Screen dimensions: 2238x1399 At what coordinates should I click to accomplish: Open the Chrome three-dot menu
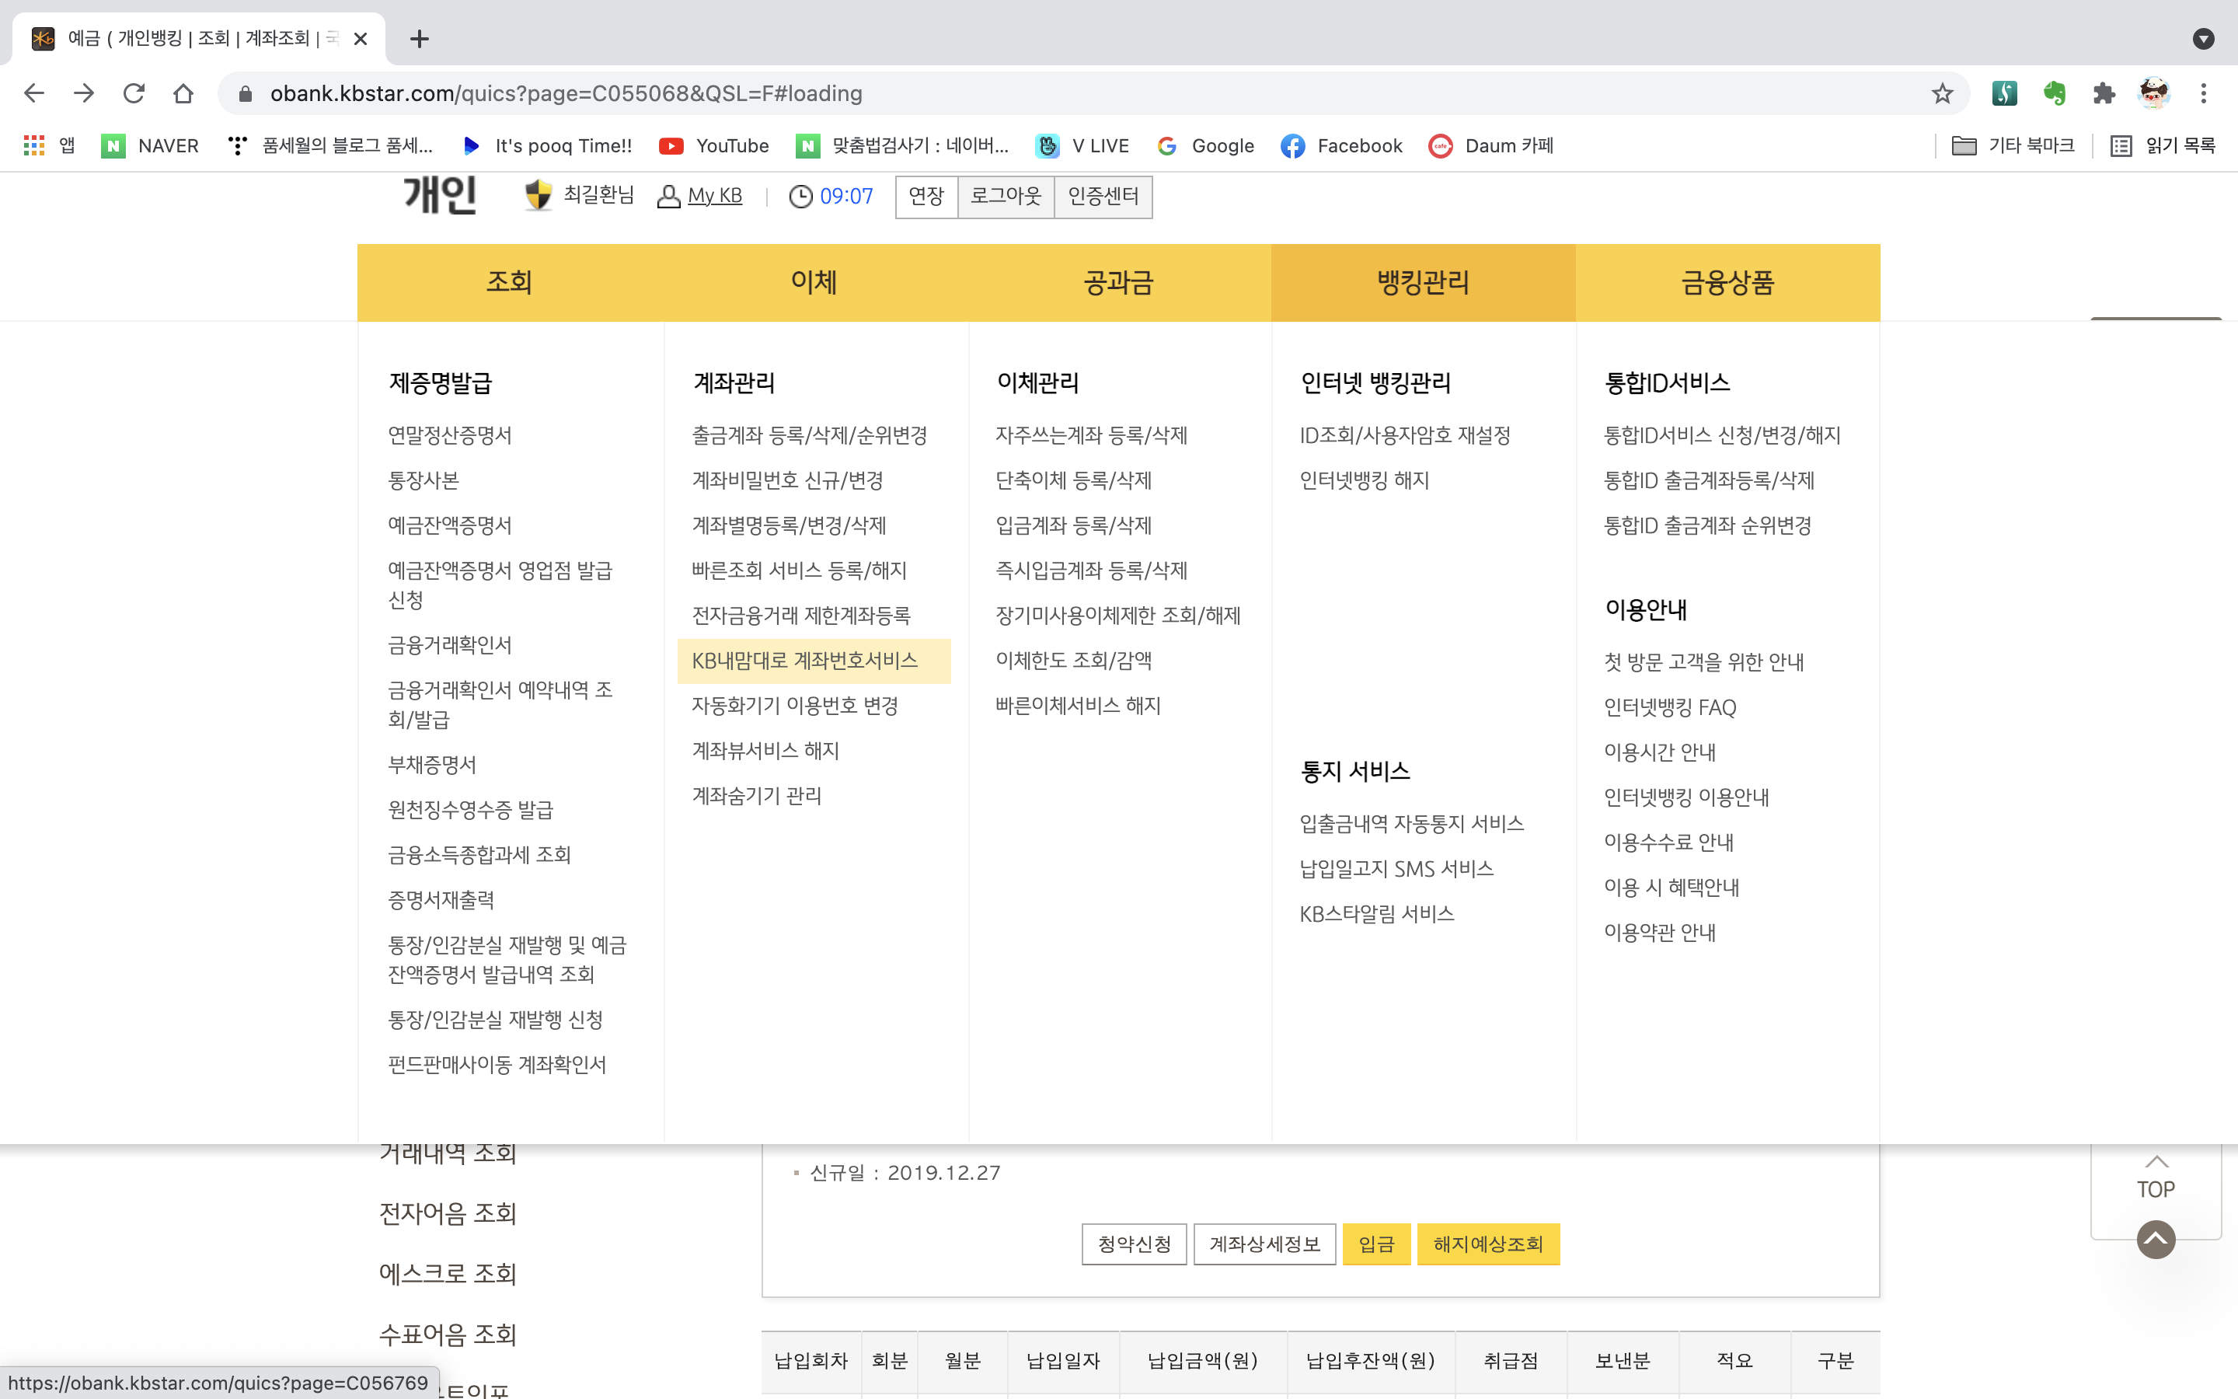coord(2204,93)
